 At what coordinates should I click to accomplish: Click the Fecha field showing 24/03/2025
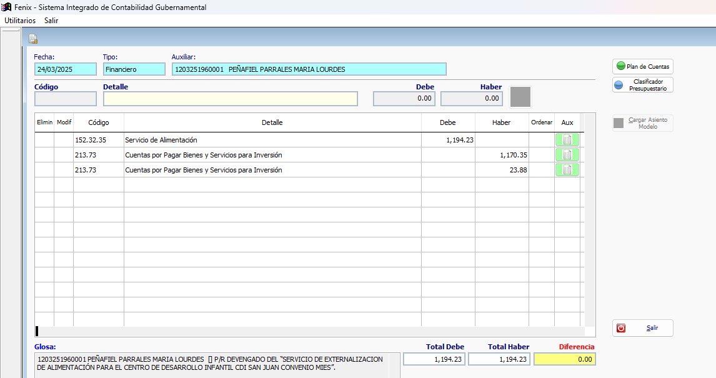66,69
